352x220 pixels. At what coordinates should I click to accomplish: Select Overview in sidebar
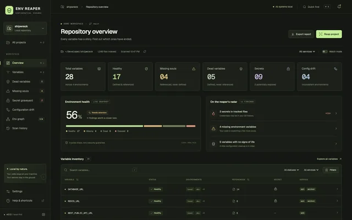pos(25,63)
